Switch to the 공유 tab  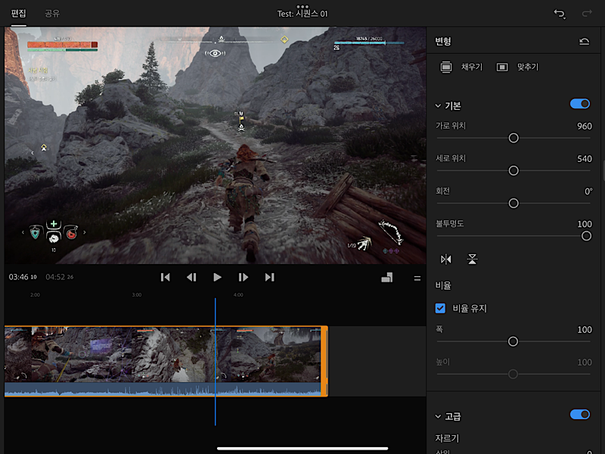pos(52,14)
